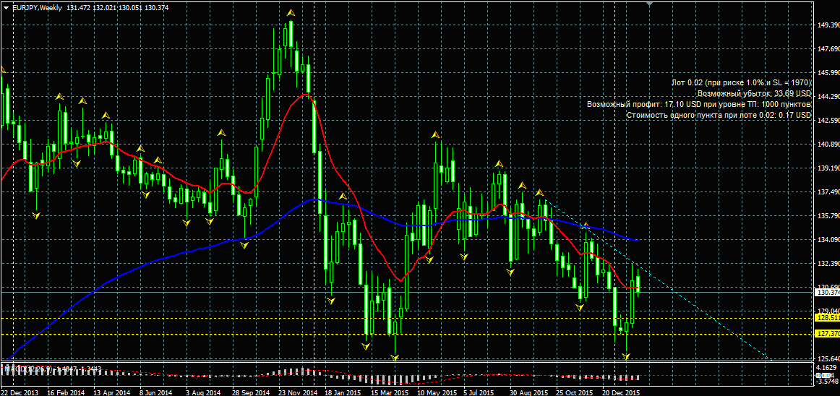Click the chart shift triangle marker at top

pyautogui.click(x=650, y=3)
